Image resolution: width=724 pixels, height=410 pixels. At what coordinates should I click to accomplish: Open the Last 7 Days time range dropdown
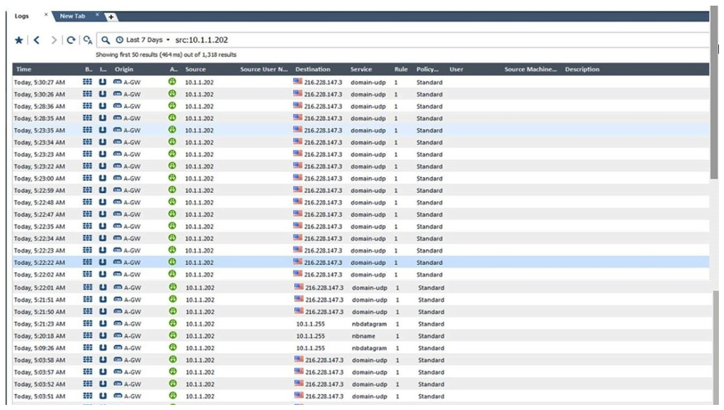click(x=148, y=40)
